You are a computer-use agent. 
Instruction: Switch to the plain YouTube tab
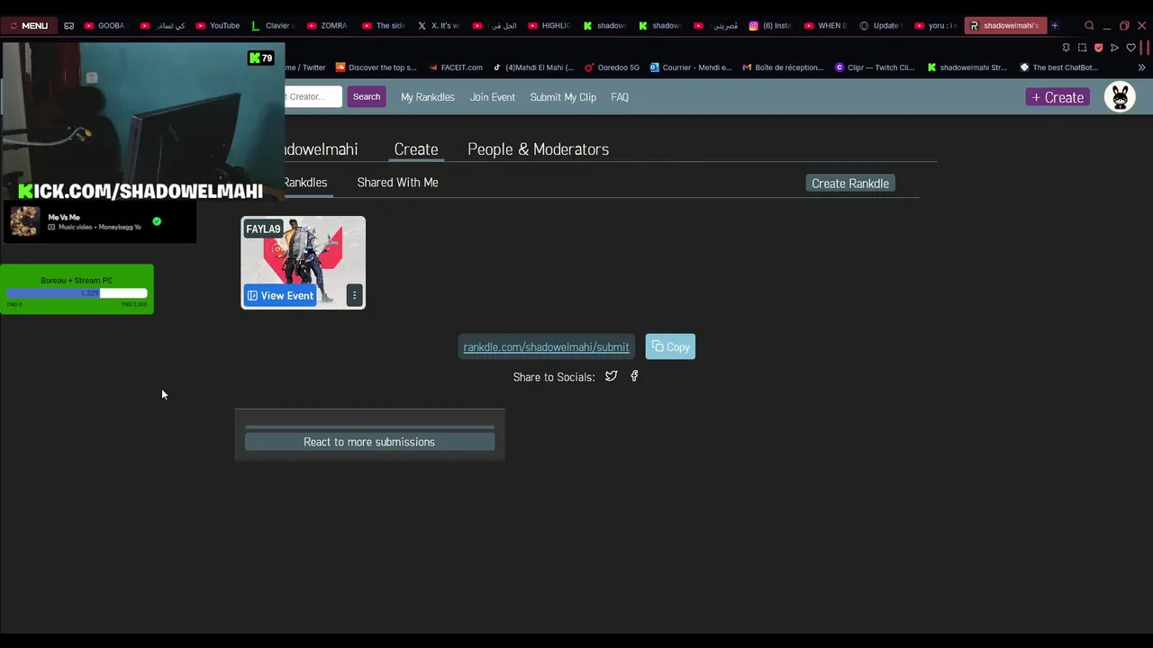(218, 25)
